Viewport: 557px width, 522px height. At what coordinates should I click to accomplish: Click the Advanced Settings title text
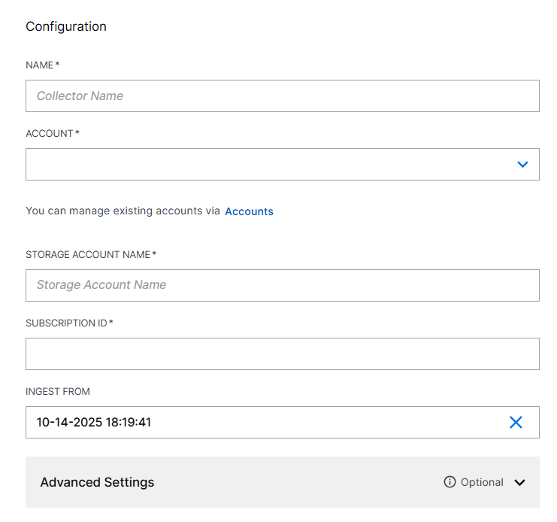(x=97, y=482)
